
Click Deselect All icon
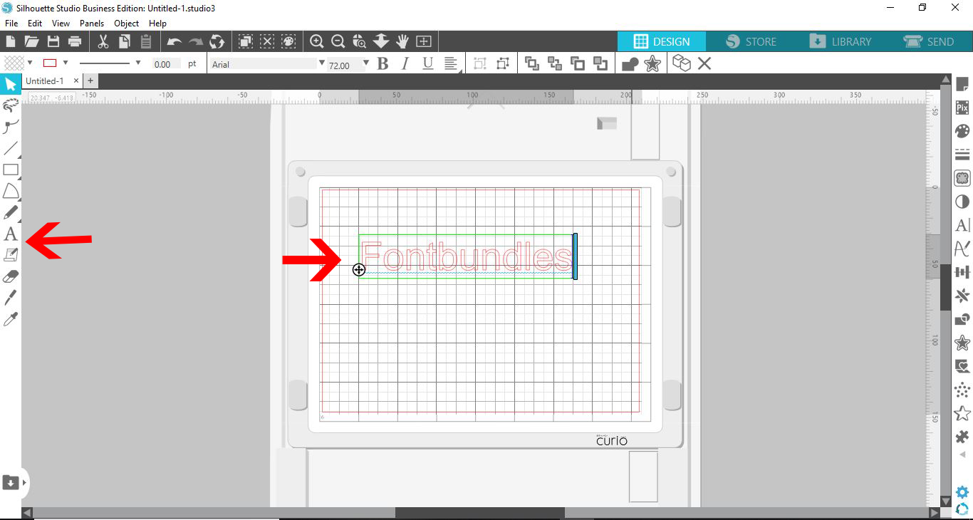pos(267,41)
